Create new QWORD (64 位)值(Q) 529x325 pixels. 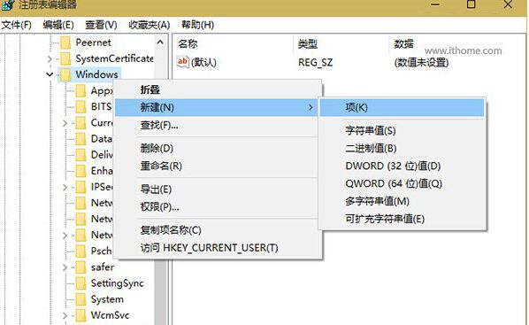pyautogui.click(x=402, y=183)
